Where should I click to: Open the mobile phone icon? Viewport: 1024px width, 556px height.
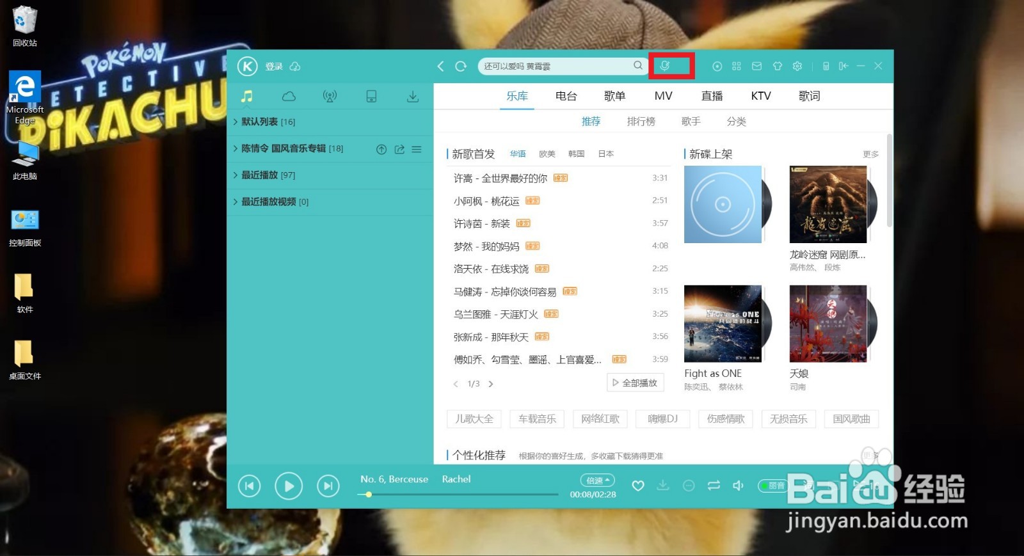coord(826,66)
